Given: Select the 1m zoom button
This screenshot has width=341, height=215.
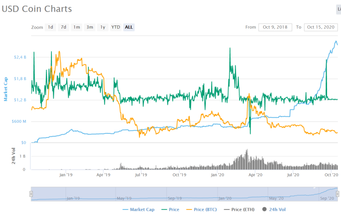Looking at the screenshot, I should 76,27.
